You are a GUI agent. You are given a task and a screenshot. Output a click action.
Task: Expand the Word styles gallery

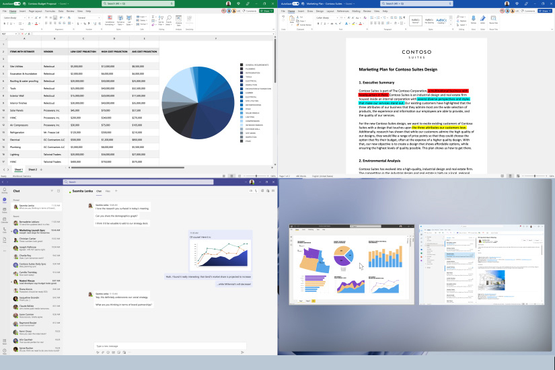[451, 24]
